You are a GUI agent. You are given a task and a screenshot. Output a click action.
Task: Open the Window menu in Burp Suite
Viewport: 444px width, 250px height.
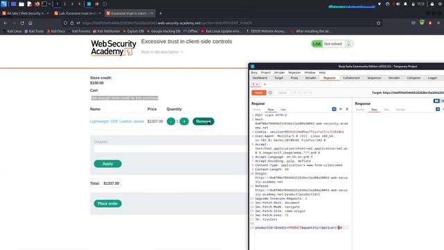pyautogui.click(x=310, y=72)
